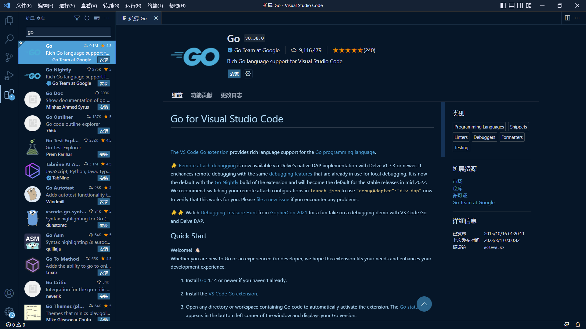This screenshot has height=329, width=586.
Task: Click the Linters category tag
Action: [x=461, y=137]
